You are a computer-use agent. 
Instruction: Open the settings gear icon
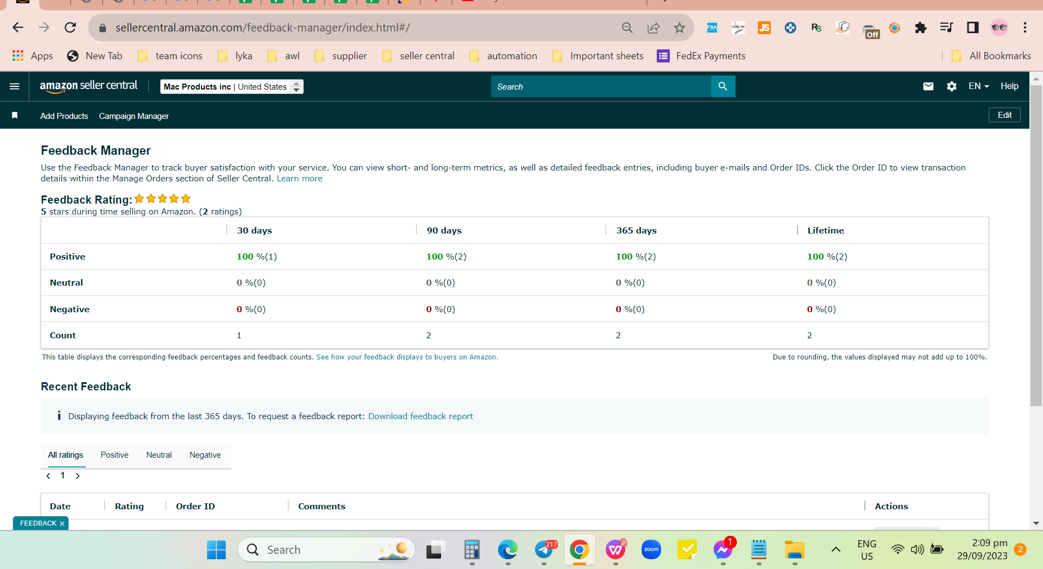[952, 86]
